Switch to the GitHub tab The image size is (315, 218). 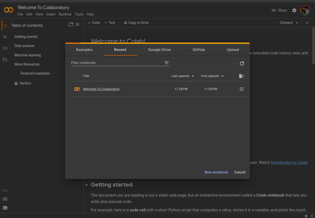coord(198,50)
